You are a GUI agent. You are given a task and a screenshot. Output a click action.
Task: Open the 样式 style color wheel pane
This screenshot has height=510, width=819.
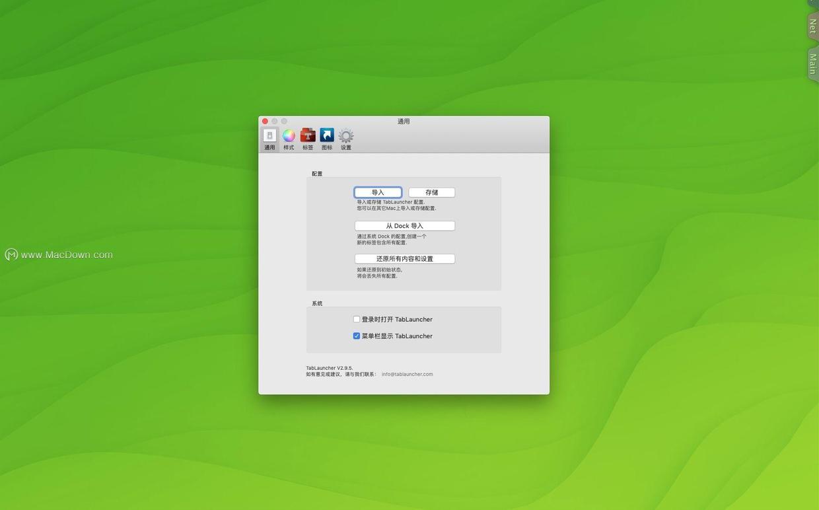289,139
